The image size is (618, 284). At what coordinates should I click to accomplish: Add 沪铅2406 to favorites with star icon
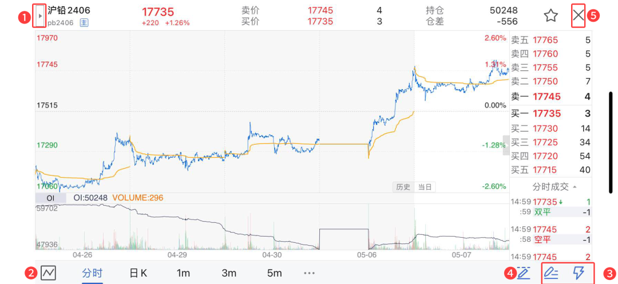pos(550,15)
